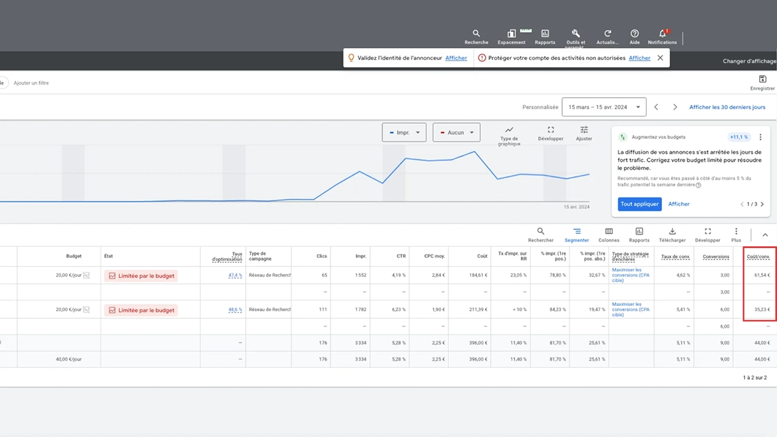Collapse the chart with the chevron above the table
Viewport: 777px width, 437px height.
pos(765,235)
